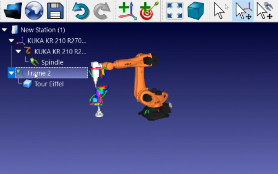Viewport: 278px width, 174px height.
Task: Redo the last action
Action: [102, 11]
